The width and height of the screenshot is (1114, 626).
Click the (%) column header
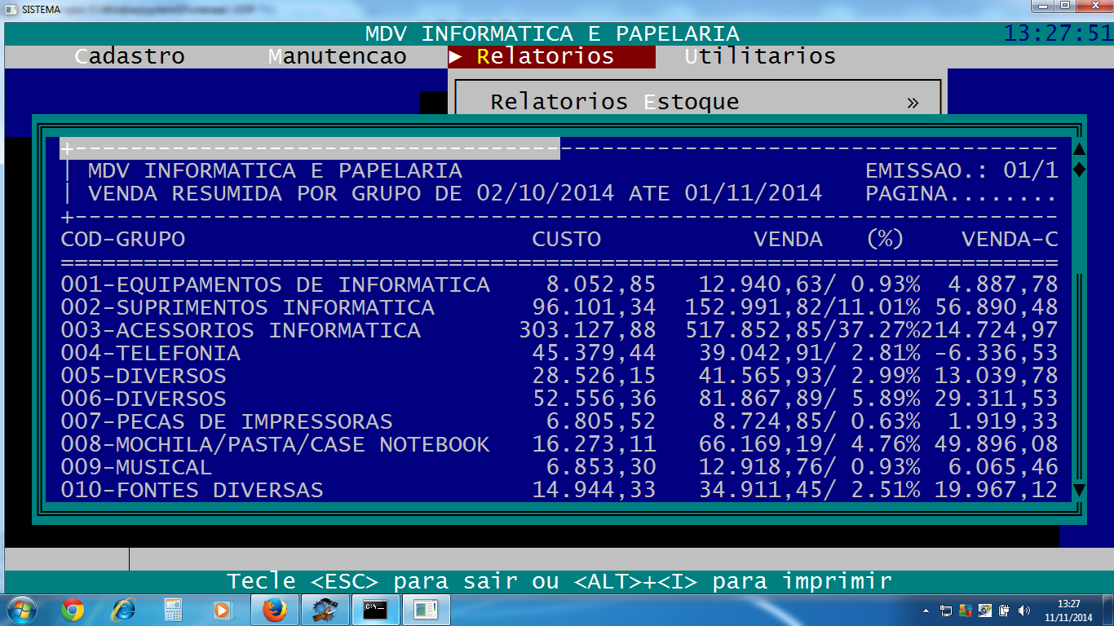(x=885, y=240)
